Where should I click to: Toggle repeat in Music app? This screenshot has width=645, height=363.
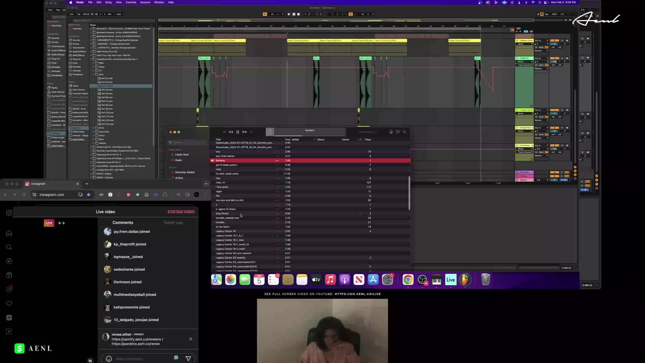coord(251,132)
